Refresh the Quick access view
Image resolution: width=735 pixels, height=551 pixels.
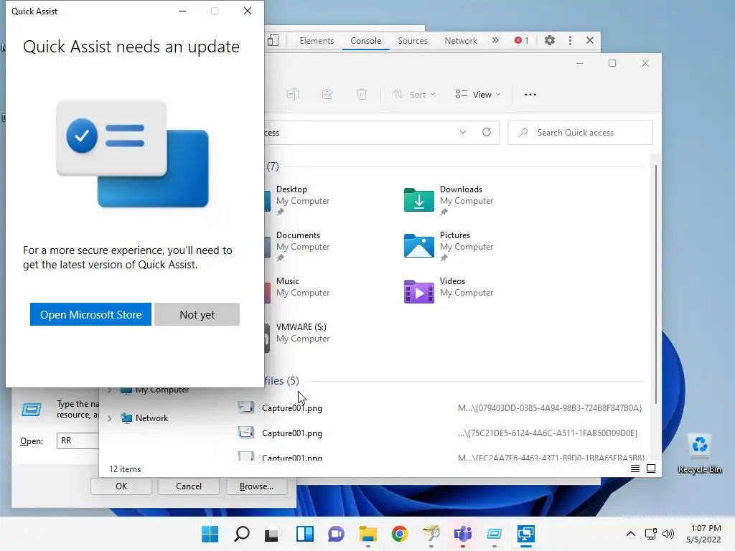[x=487, y=133]
